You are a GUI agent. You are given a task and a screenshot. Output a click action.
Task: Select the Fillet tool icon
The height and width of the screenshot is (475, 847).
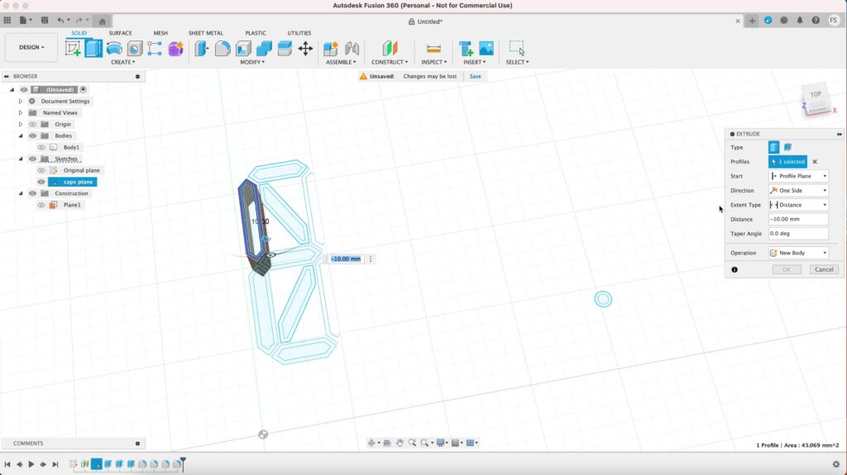point(223,49)
